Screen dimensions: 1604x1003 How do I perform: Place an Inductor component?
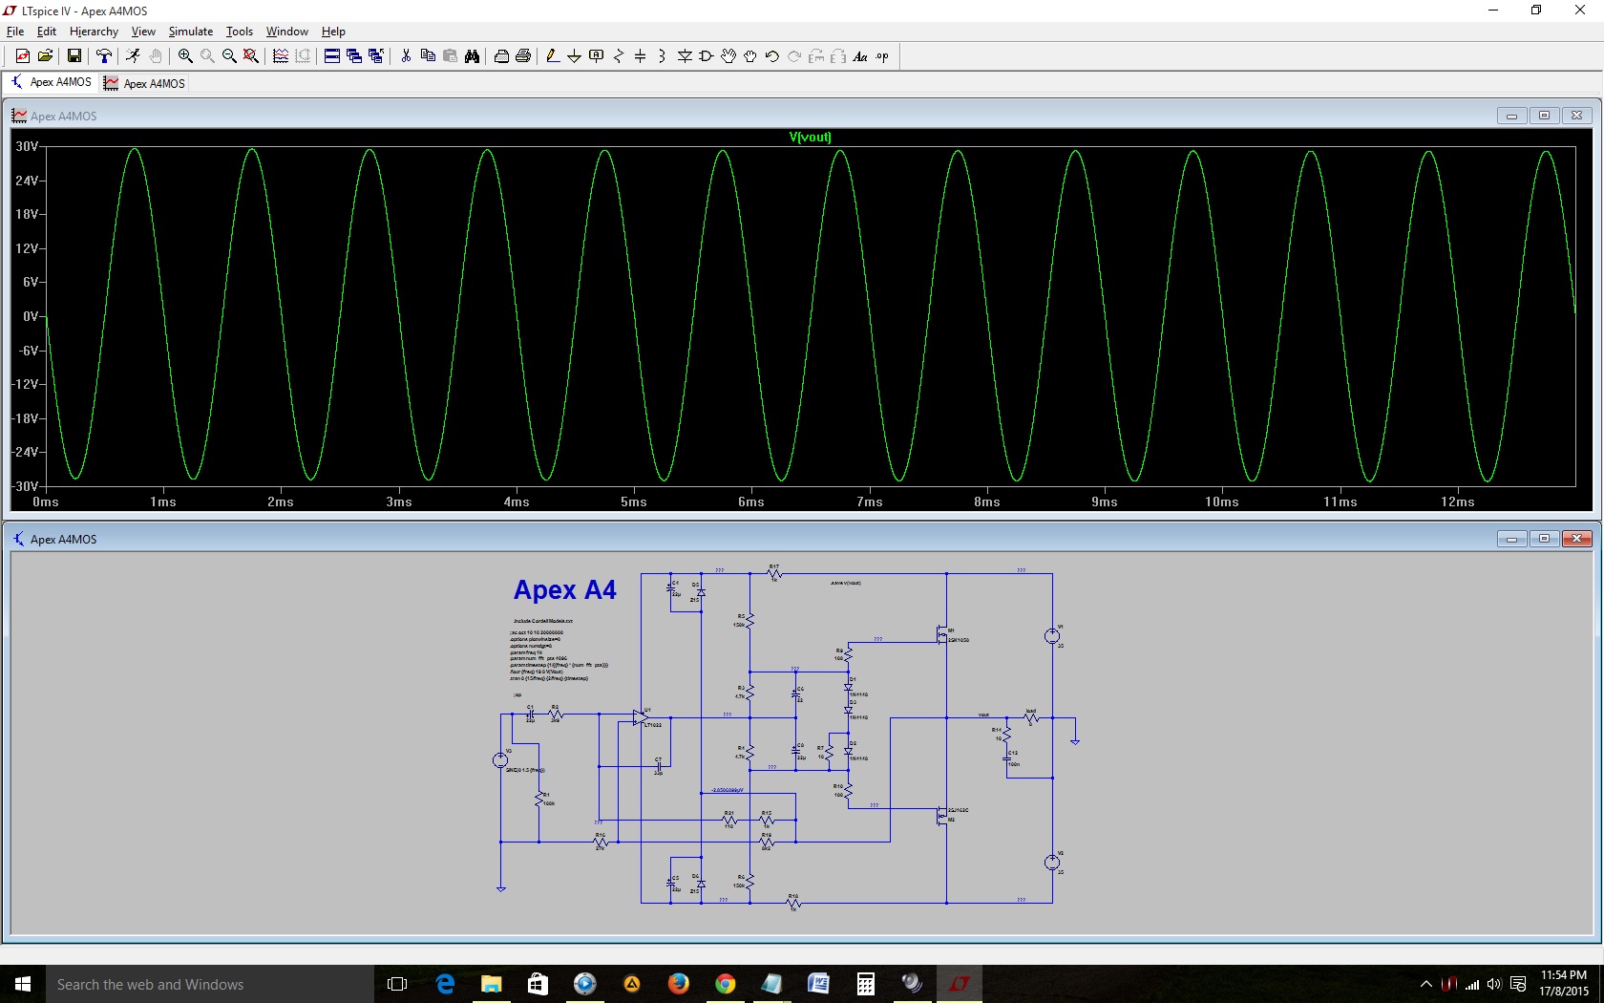(662, 56)
